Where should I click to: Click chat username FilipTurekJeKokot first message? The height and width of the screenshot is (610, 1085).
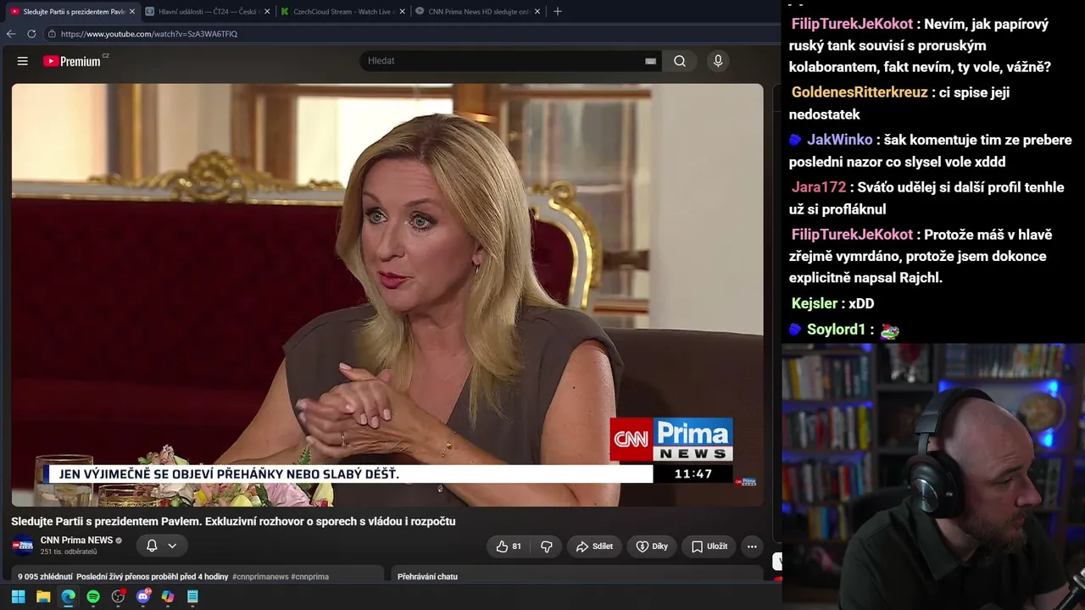[852, 24]
